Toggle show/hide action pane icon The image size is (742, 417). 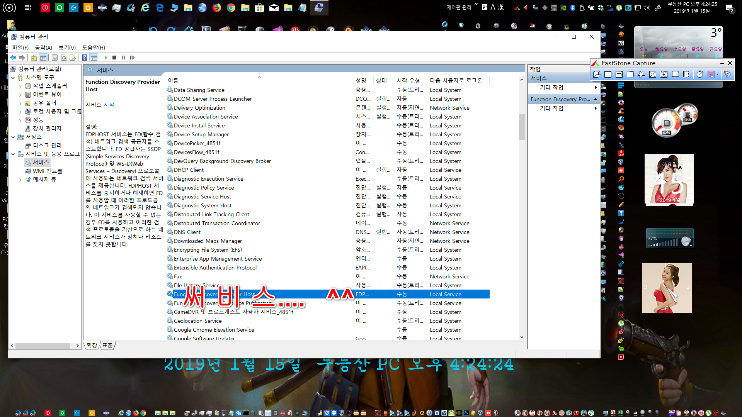point(94,58)
